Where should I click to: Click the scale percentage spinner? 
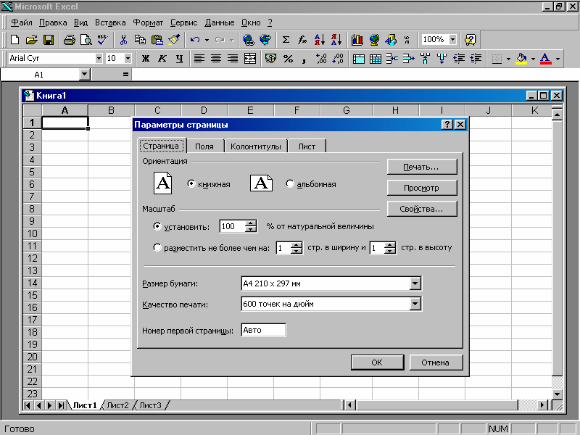[251, 226]
